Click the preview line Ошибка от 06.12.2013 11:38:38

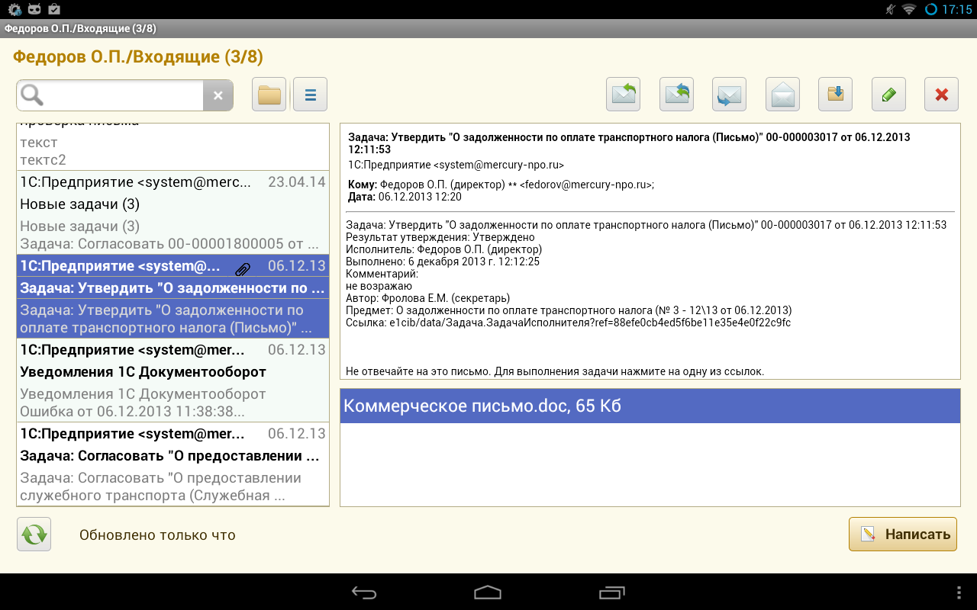tap(132, 411)
